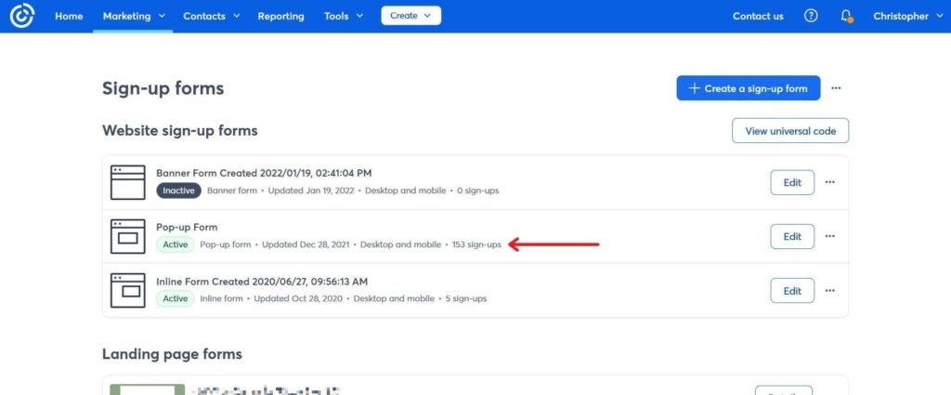951x395 pixels.
Task: Click the Active badge on Inline Form
Action: (176, 298)
